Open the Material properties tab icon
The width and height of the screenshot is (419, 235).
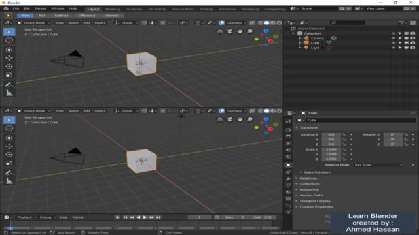point(288,192)
